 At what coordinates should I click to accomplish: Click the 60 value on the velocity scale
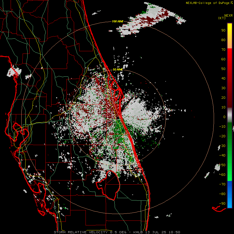[x=223, y=59]
